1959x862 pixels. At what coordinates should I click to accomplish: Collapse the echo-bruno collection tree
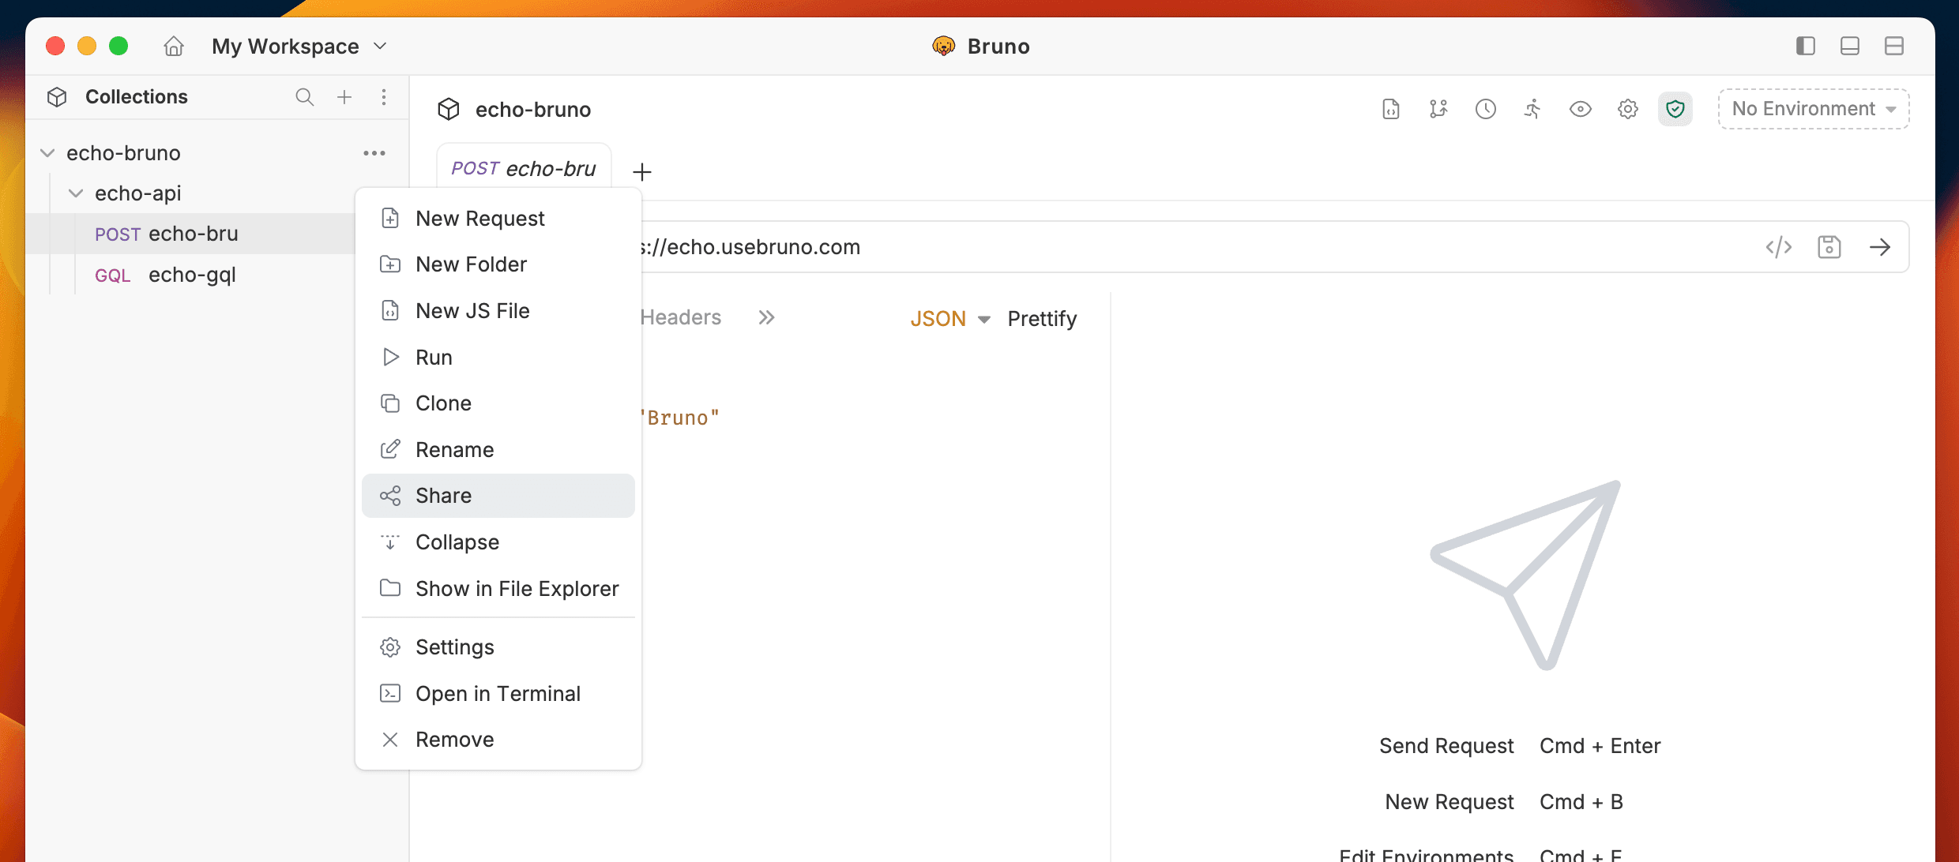pyautogui.click(x=48, y=152)
